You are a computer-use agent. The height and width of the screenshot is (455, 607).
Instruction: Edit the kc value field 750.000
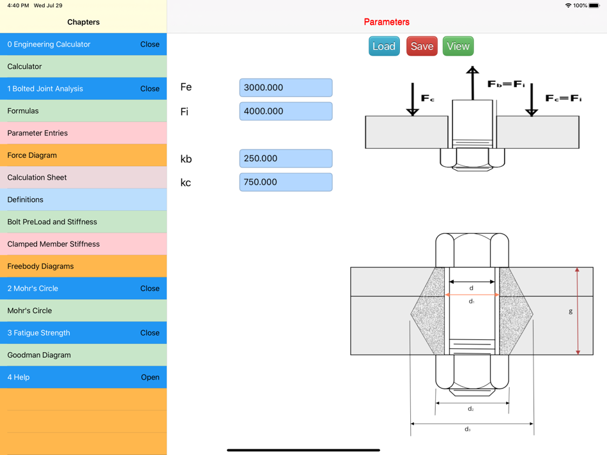pyautogui.click(x=286, y=182)
